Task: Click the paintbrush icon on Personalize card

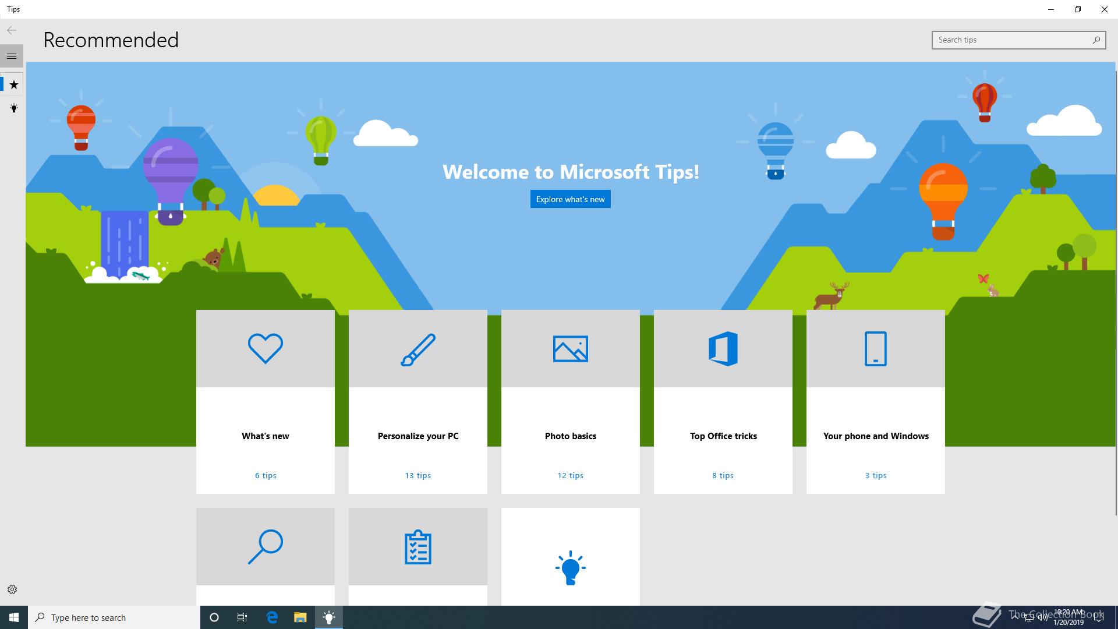Action: click(x=418, y=349)
